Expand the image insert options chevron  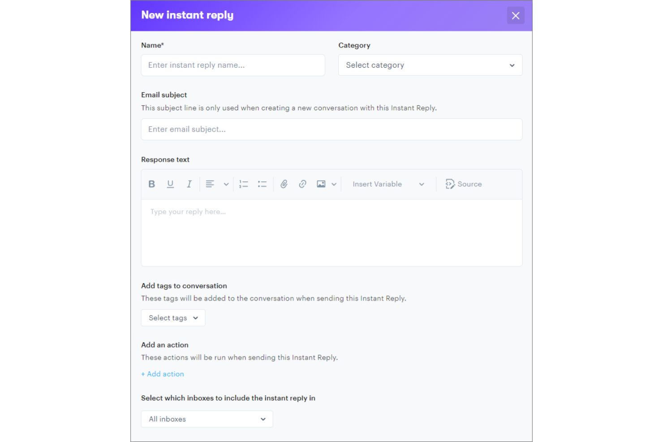[x=334, y=184]
